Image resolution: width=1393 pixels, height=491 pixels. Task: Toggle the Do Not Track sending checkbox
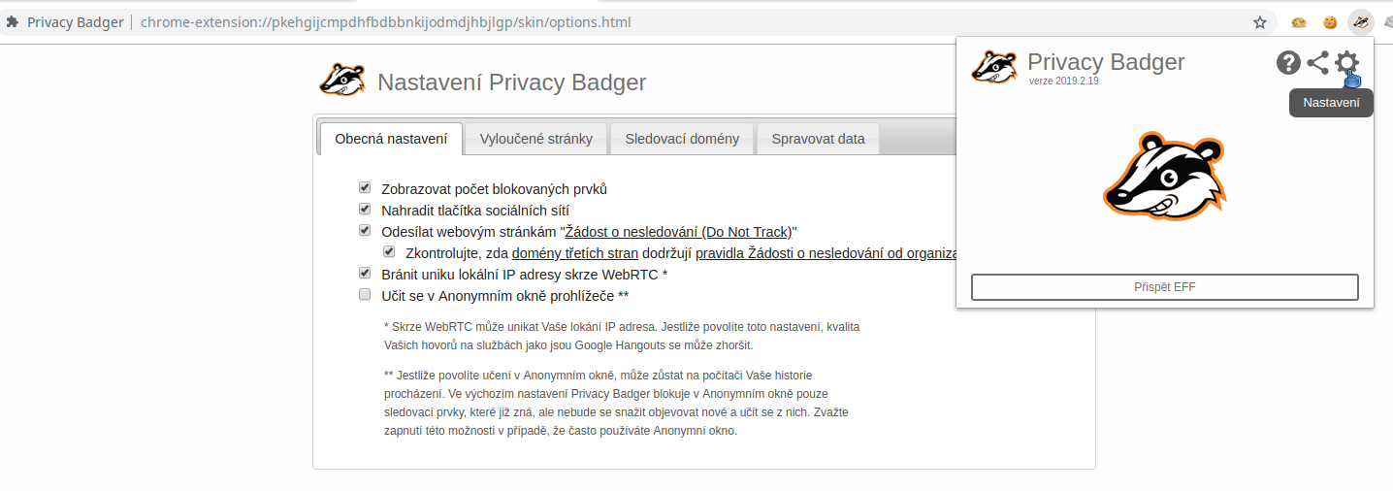coord(365,231)
